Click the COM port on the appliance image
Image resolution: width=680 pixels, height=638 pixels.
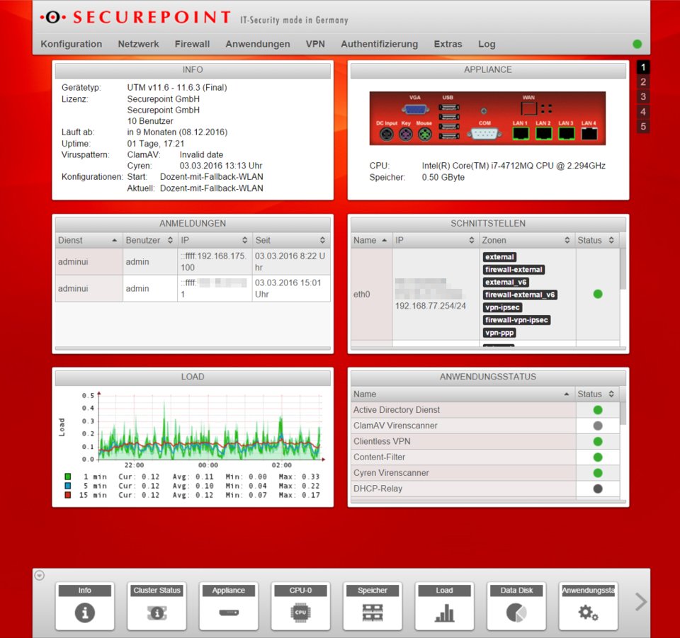coord(484,134)
